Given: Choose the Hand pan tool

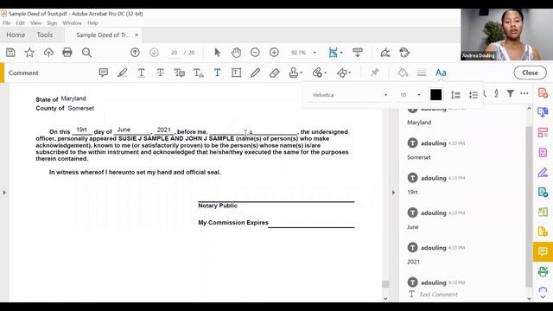Looking at the screenshot, I should coord(236,53).
